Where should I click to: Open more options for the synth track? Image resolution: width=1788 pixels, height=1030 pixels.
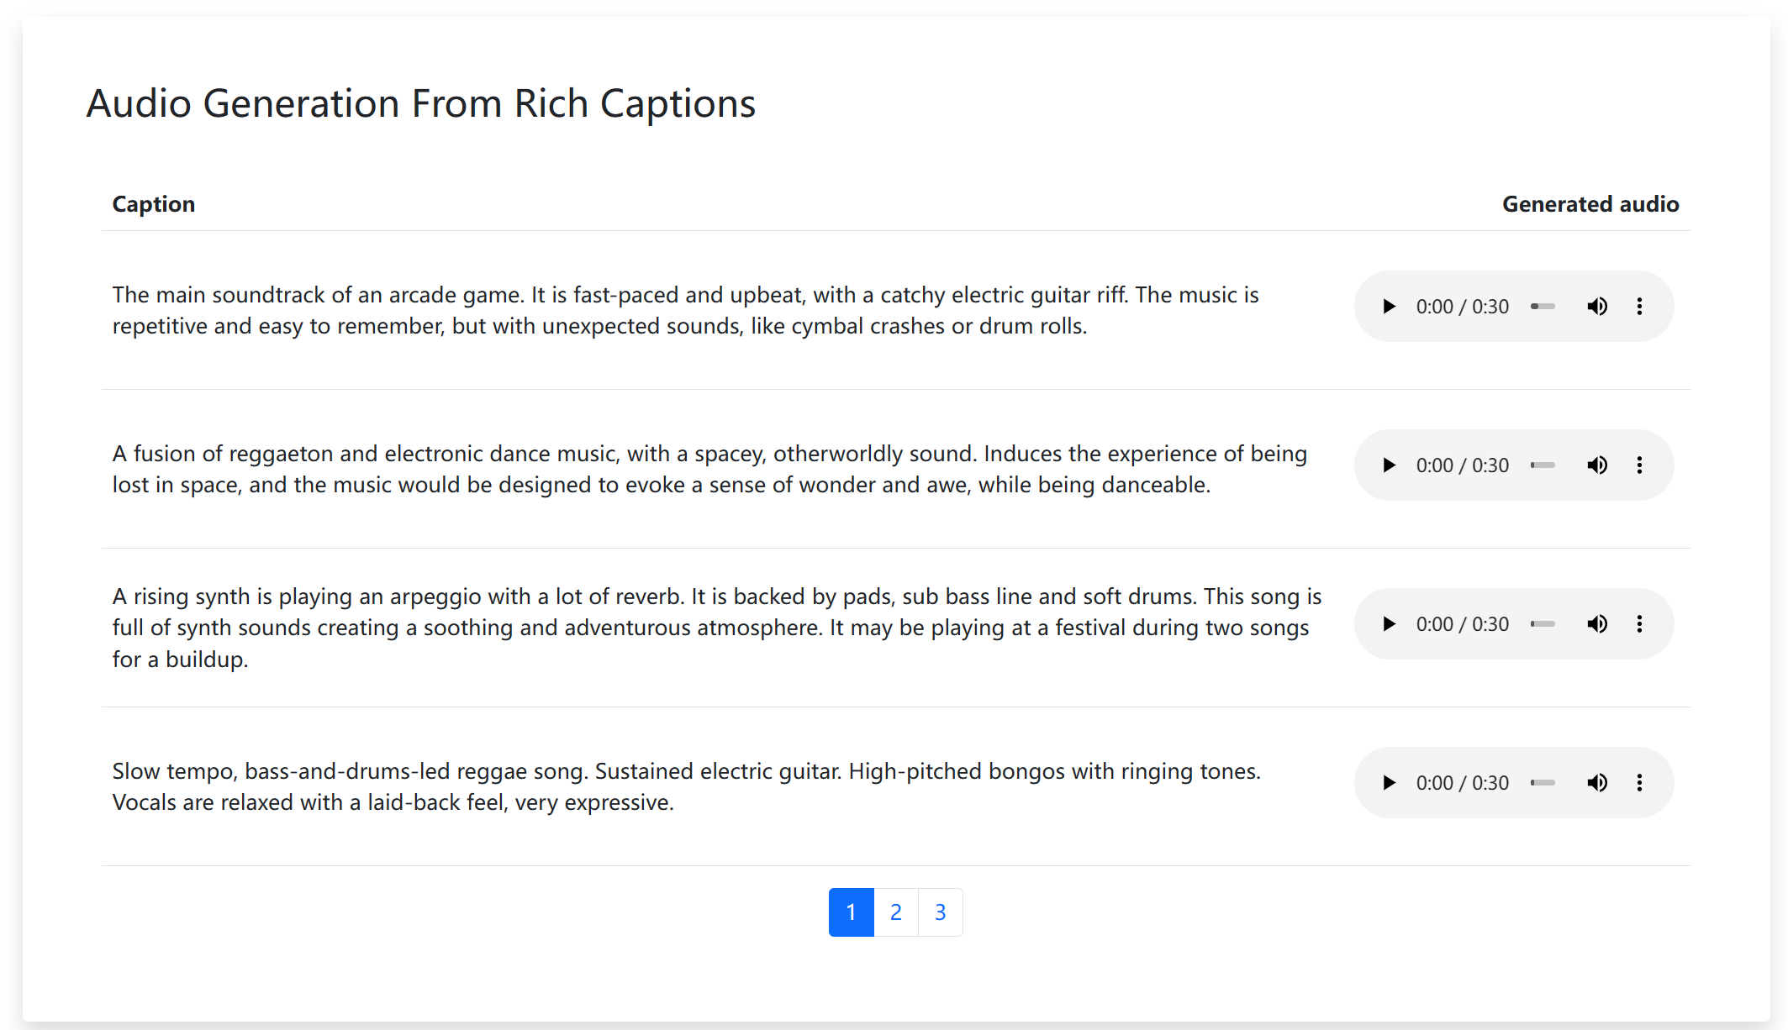click(1640, 623)
